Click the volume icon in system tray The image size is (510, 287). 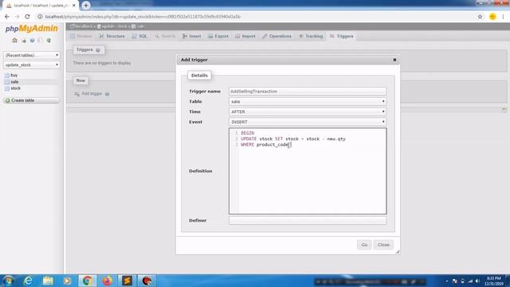click(x=477, y=281)
